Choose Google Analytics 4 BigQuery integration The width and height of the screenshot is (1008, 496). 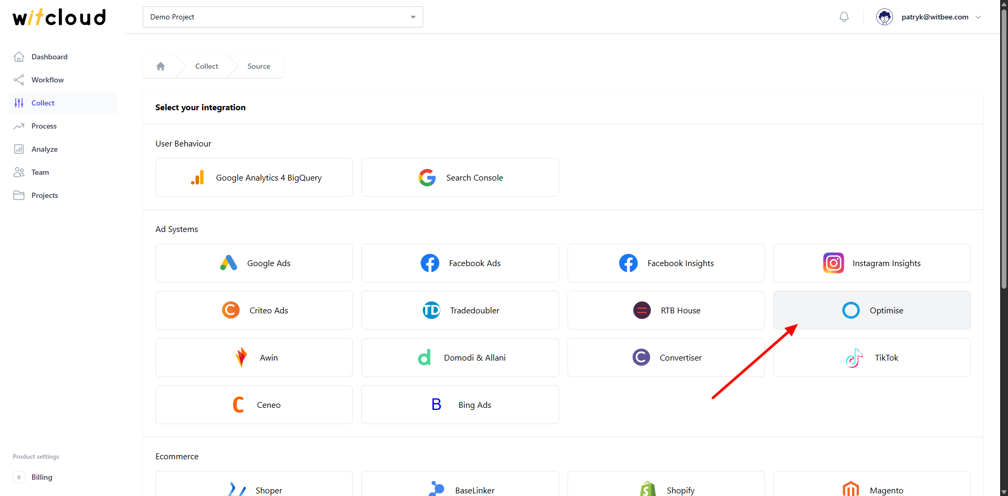coord(254,177)
